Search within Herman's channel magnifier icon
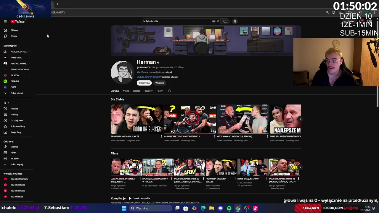 (x=170, y=91)
